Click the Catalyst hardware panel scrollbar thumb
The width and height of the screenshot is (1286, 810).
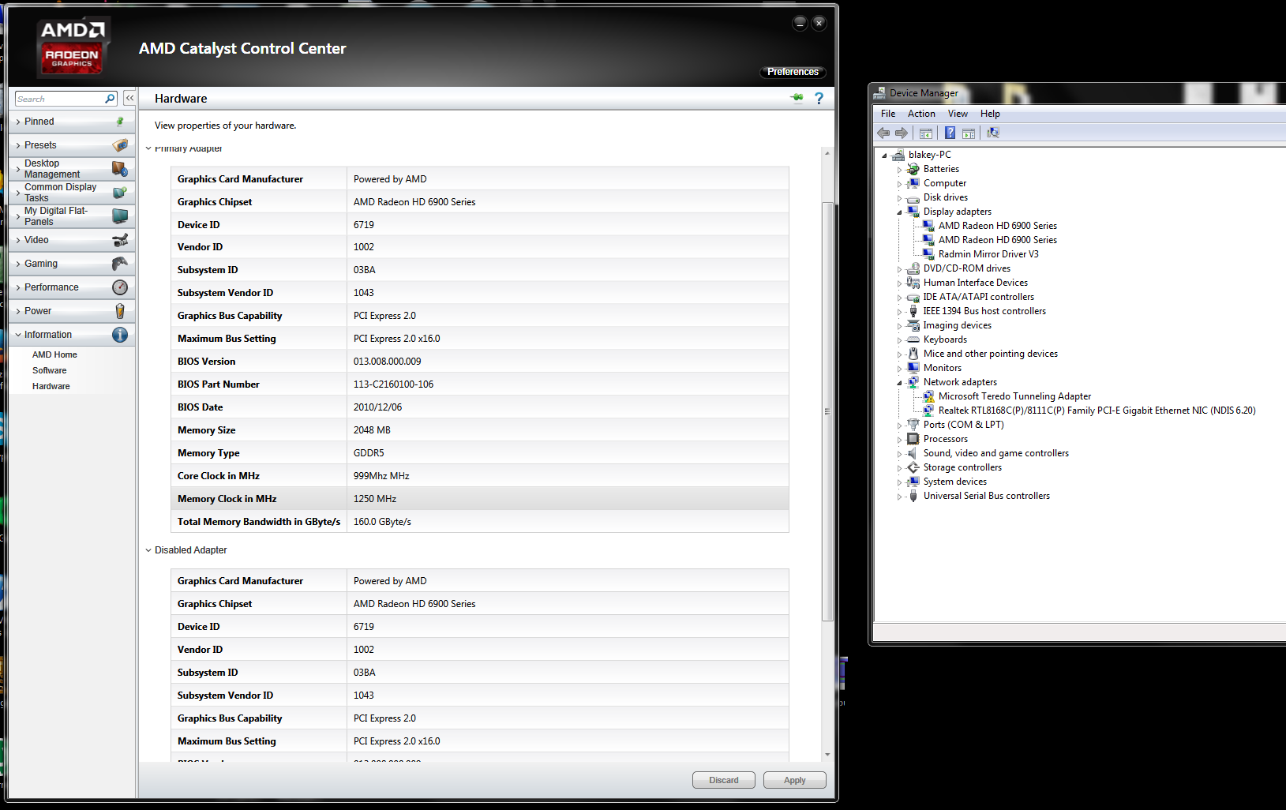(827, 411)
